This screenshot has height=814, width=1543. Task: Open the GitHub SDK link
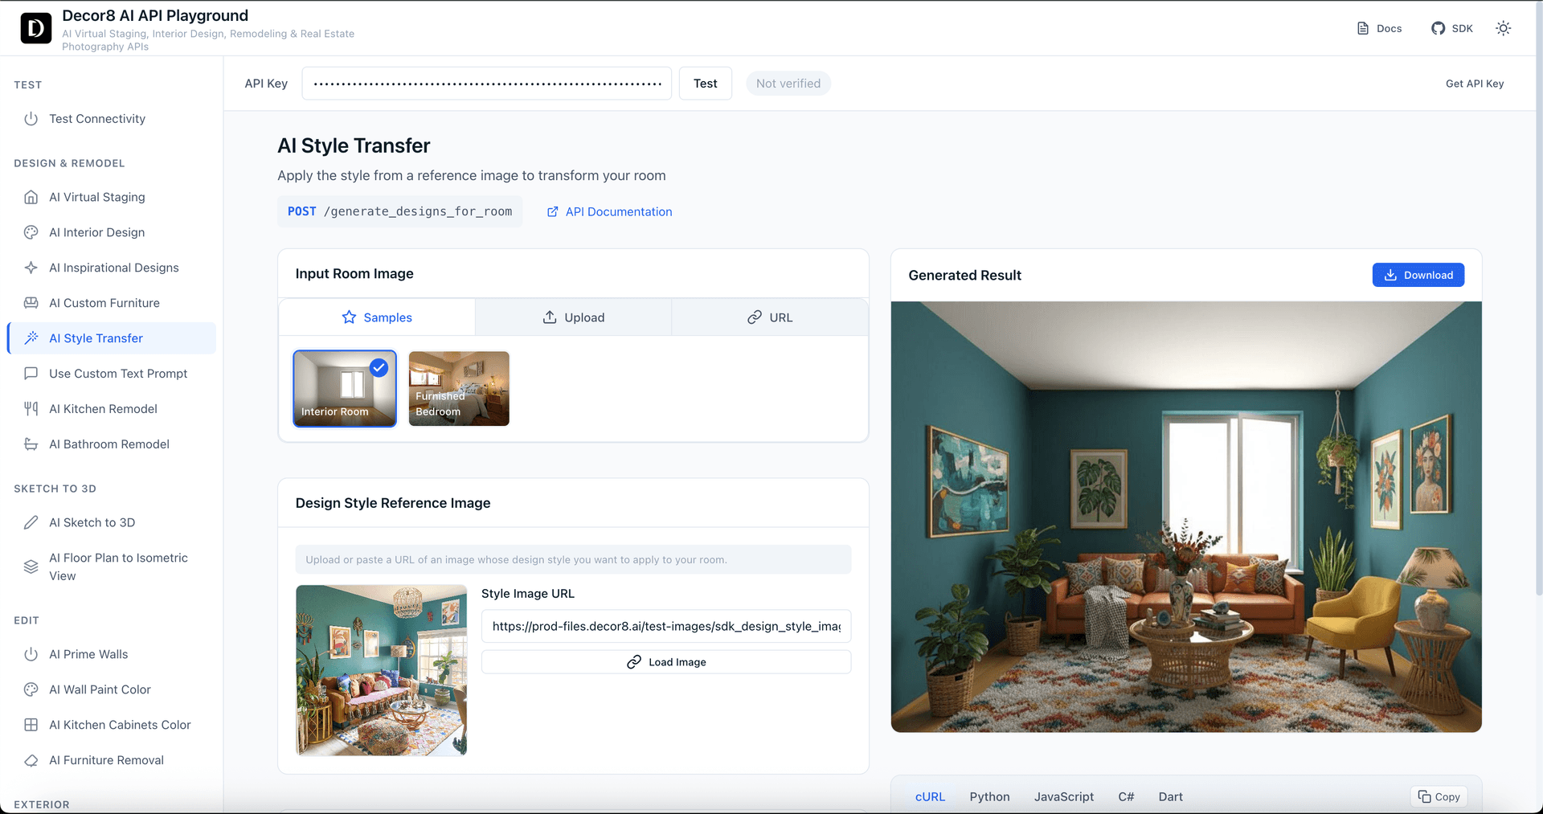tap(1451, 28)
